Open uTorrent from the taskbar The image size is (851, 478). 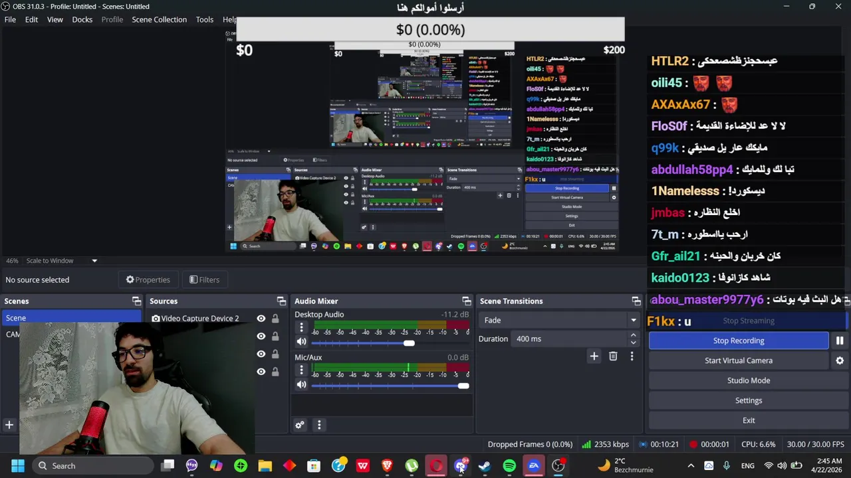[412, 465]
